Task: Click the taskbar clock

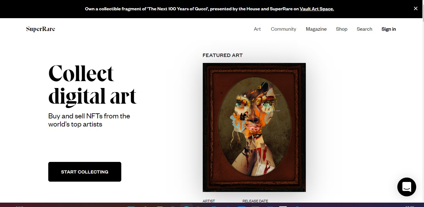Action: pyautogui.click(x=409, y=206)
